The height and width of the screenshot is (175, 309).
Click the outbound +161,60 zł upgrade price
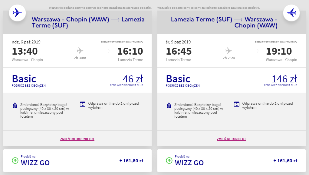tap(131, 161)
